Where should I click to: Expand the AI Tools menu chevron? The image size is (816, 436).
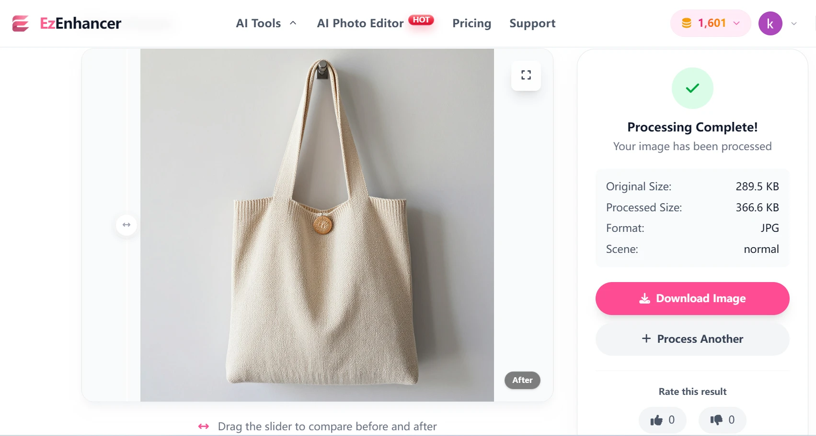pyautogui.click(x=293, y=23)
